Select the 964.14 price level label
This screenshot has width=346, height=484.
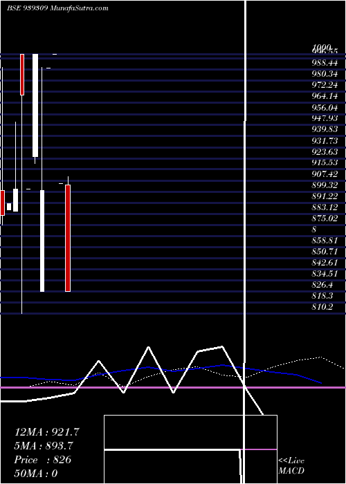coord(325,96)
